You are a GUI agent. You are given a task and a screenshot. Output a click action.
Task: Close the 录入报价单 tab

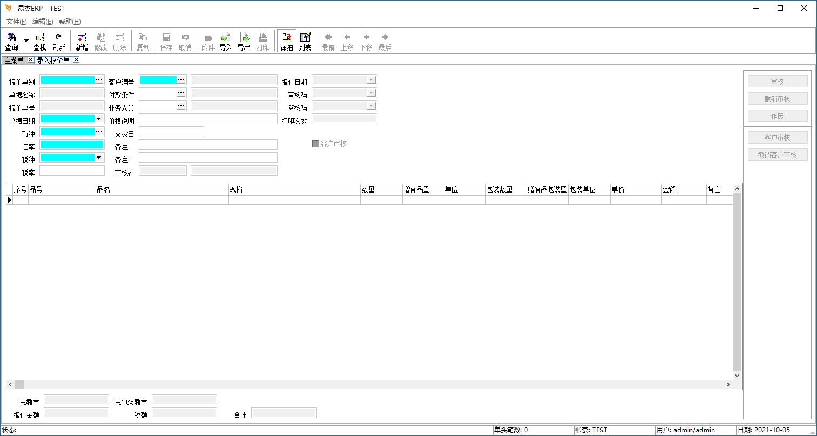[x=76, y=60]
